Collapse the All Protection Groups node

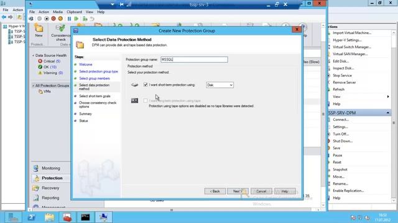(33, 85)
